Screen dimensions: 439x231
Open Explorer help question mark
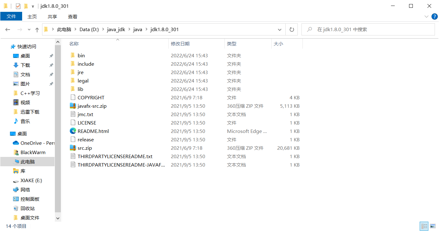tap(434, 16)
